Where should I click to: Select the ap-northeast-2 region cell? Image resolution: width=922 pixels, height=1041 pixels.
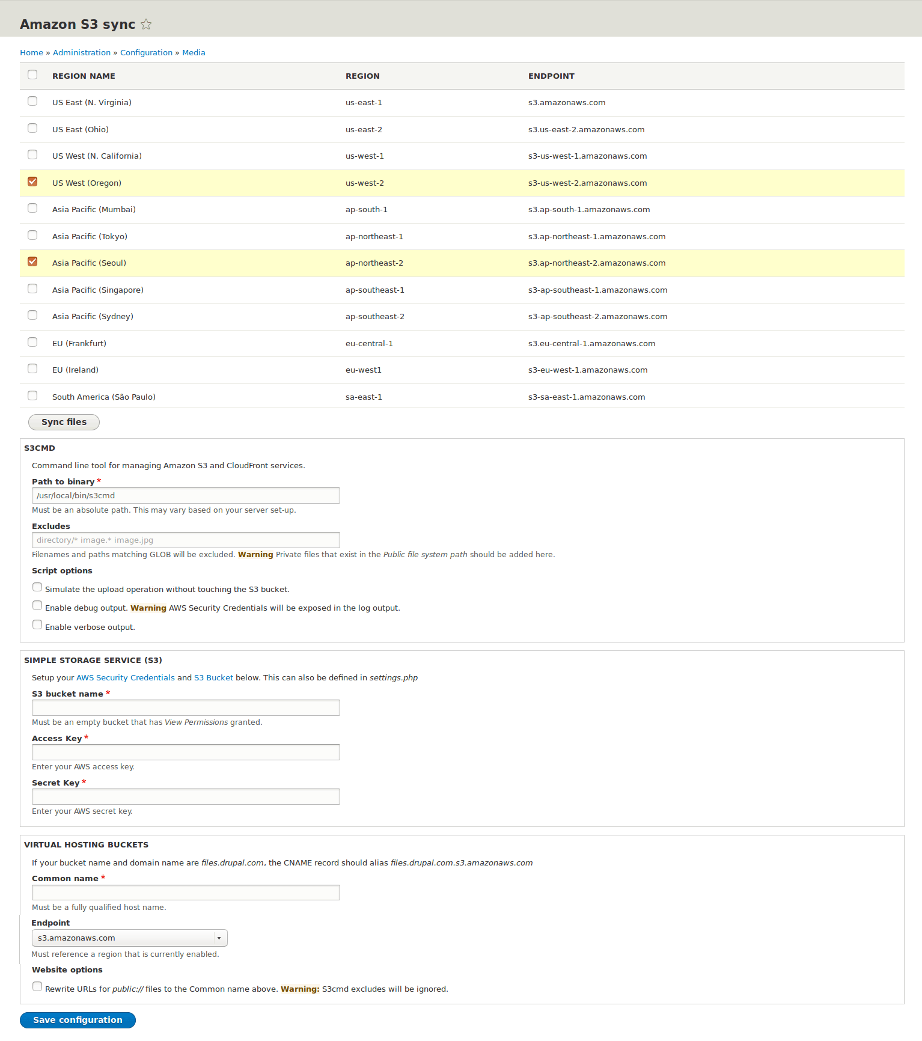pos(374,263)
